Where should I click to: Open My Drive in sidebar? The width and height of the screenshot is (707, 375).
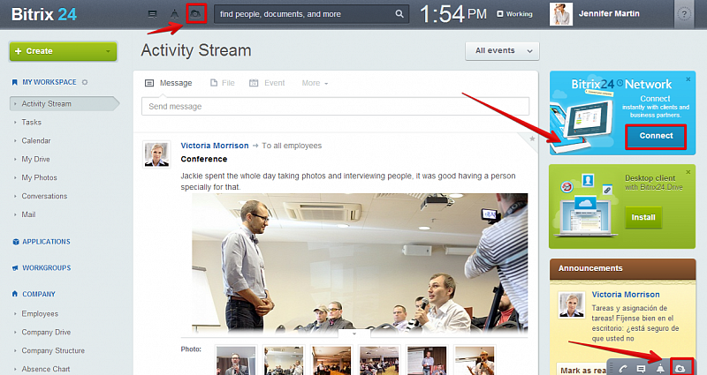tap(35, 159)
